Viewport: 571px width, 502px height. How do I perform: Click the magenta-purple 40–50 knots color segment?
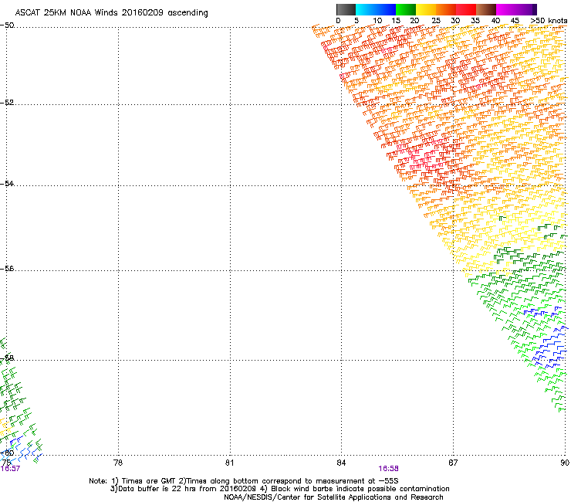[x=516, y=9]
